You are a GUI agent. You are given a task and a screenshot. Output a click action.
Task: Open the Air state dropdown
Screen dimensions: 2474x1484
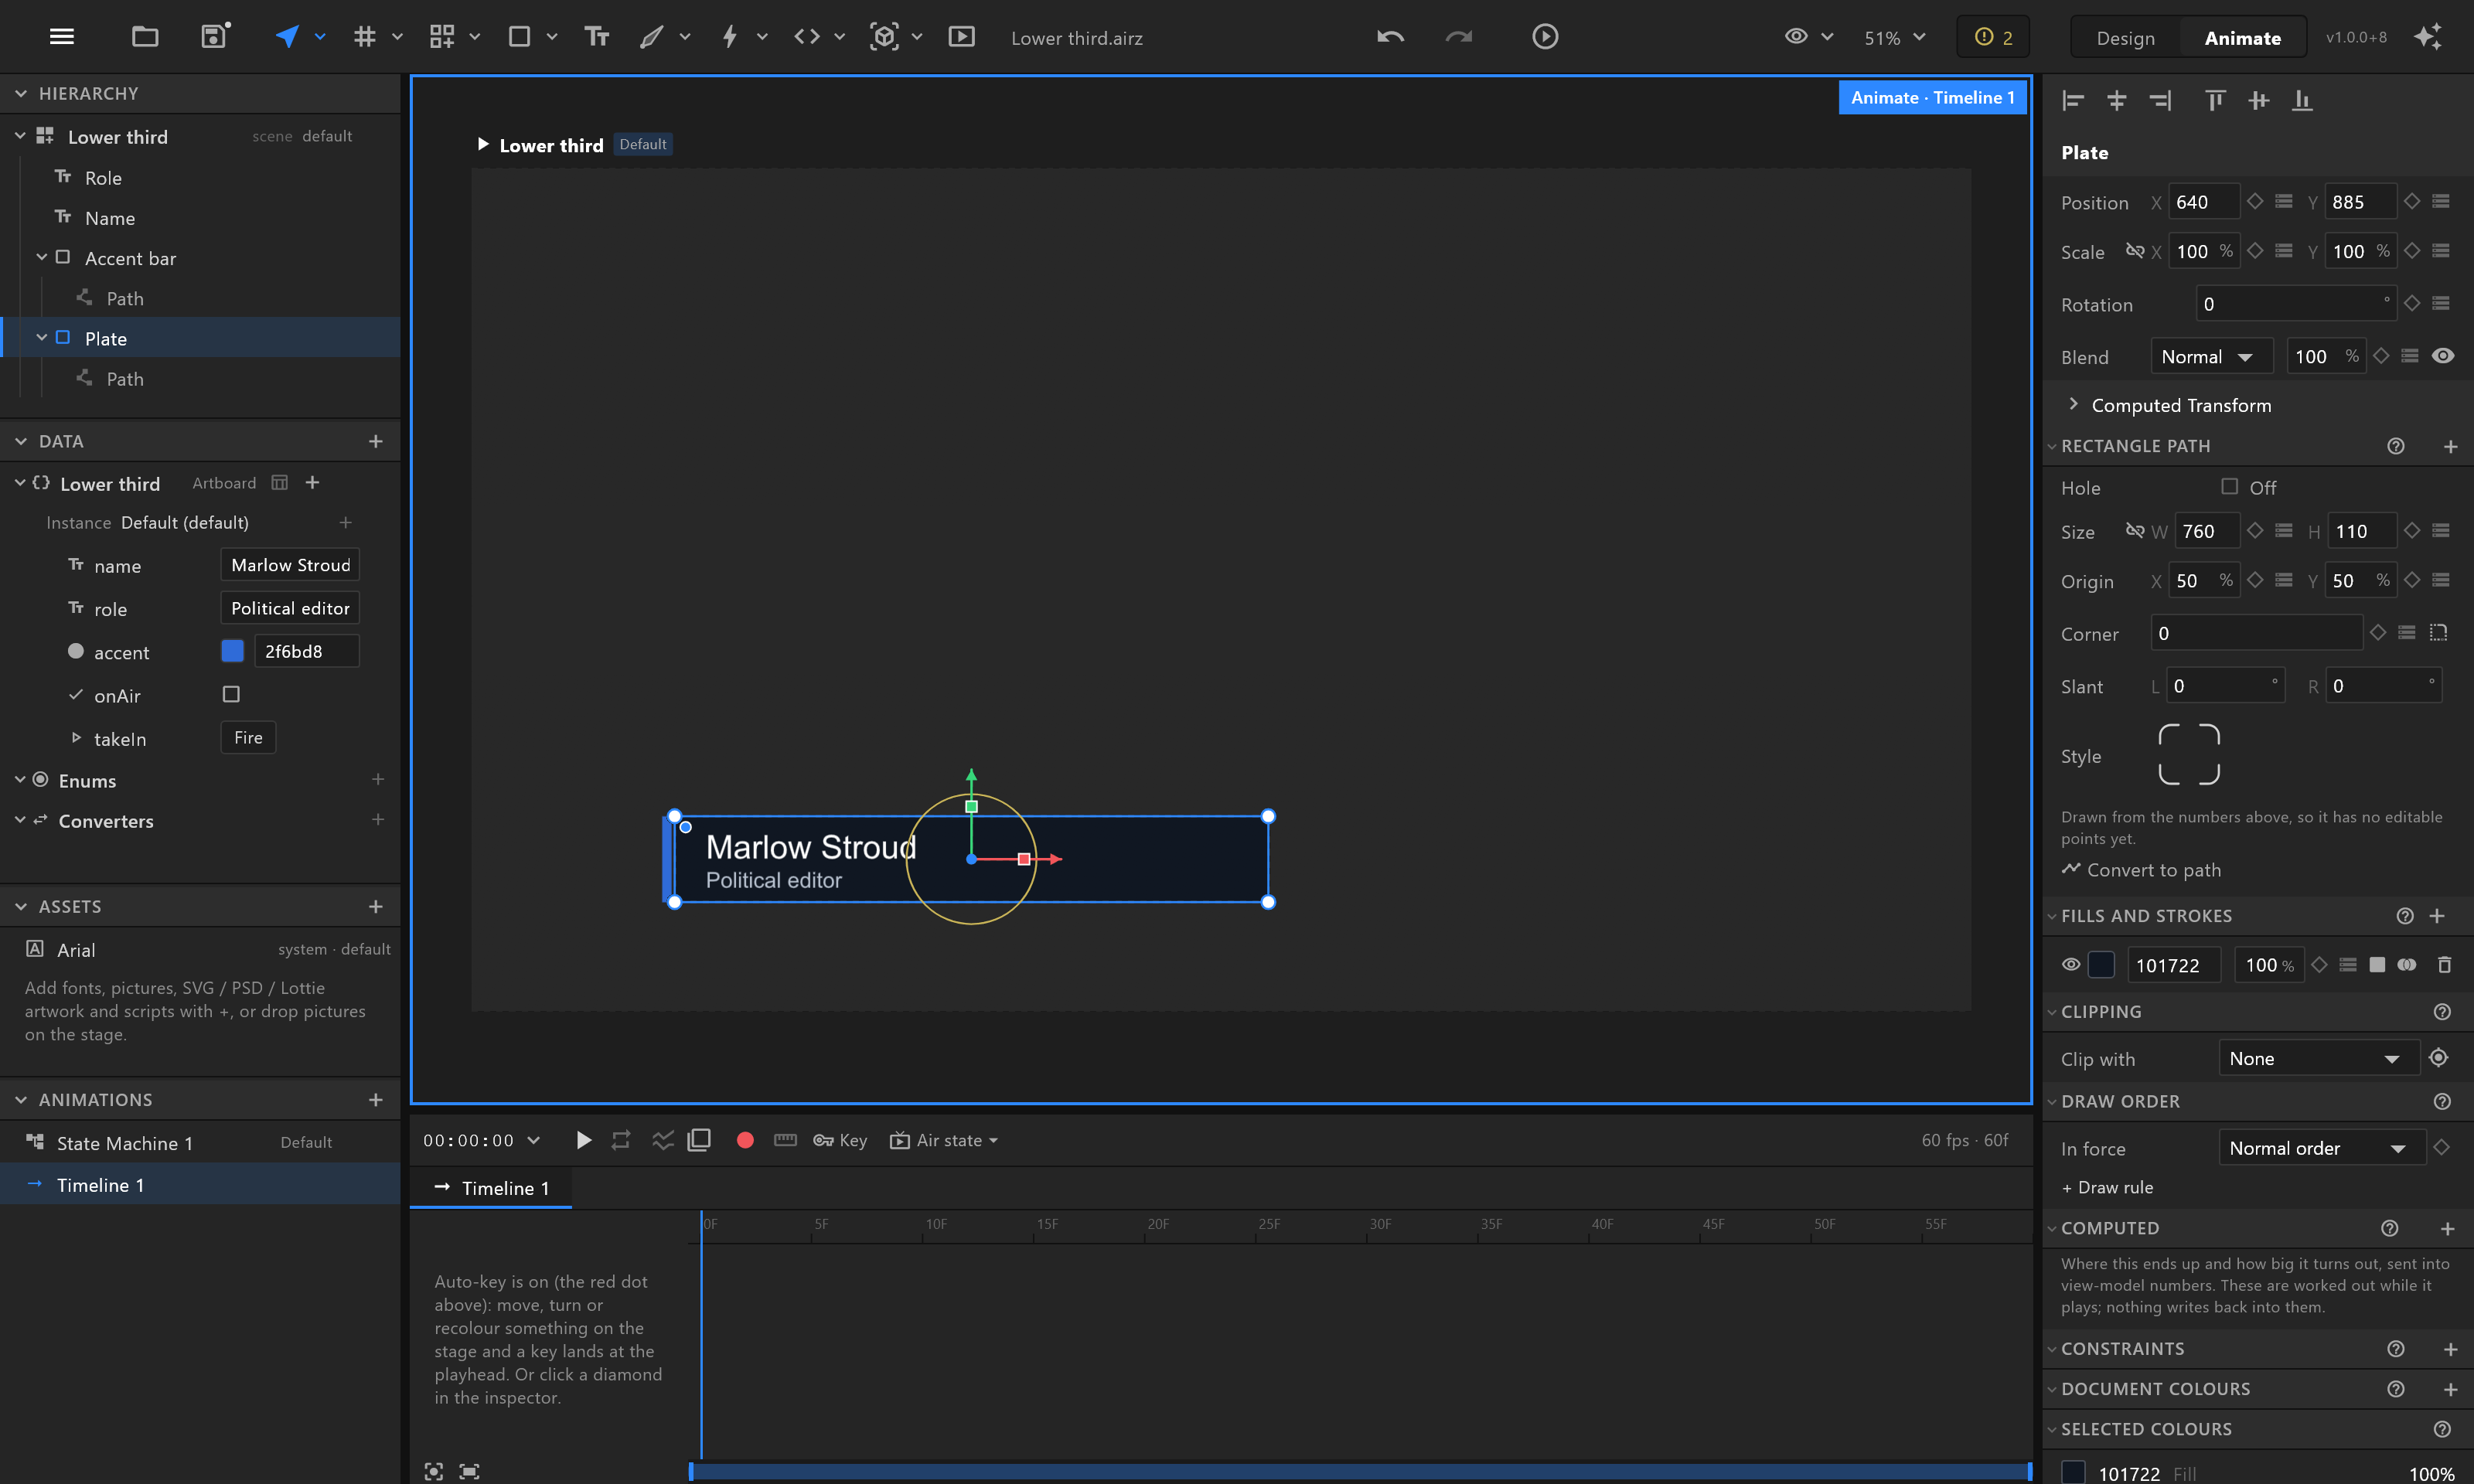(944, 1140)
